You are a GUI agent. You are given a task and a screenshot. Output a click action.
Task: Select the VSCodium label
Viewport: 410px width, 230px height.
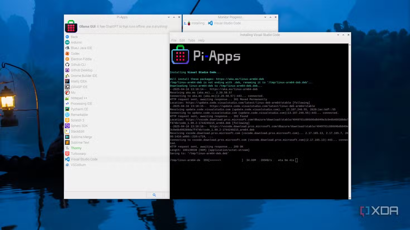pos(78,165)
